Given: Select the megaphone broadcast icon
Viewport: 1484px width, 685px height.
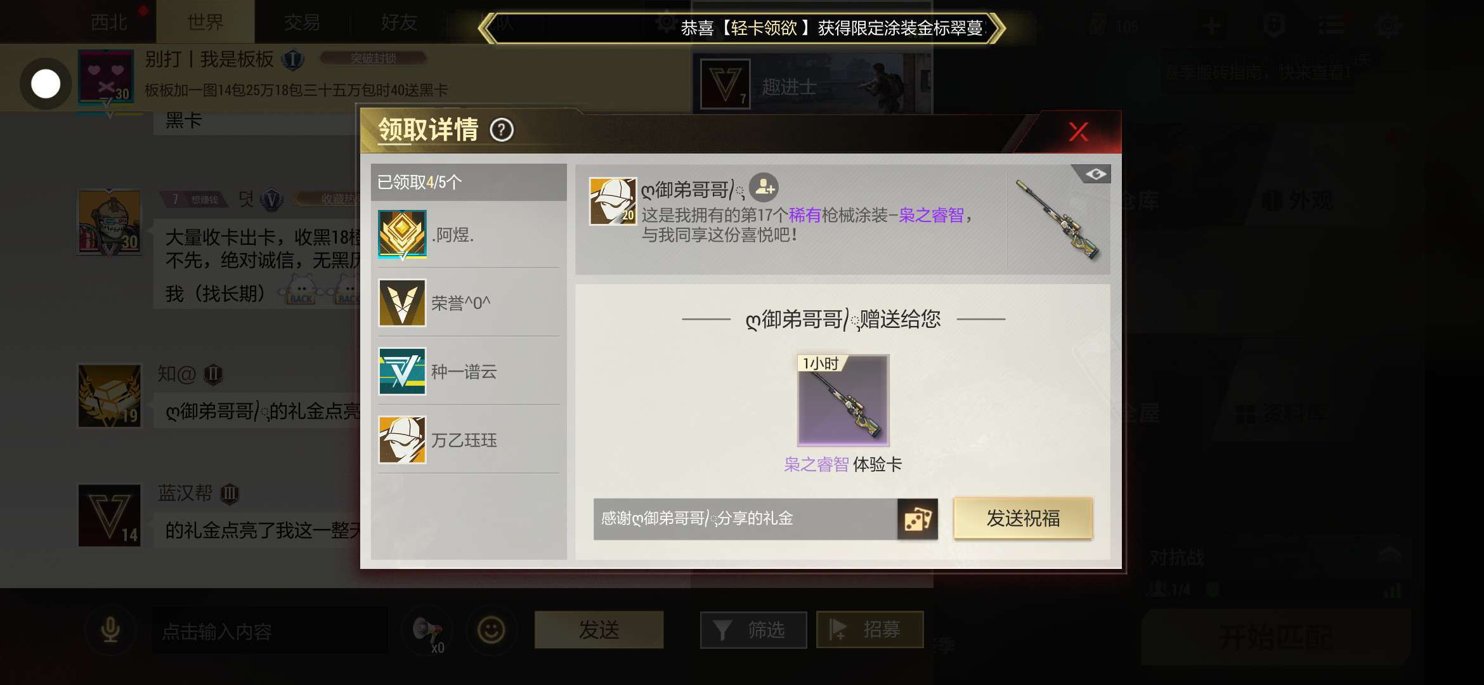Looking at the screenshot, I should coord(429,631).
